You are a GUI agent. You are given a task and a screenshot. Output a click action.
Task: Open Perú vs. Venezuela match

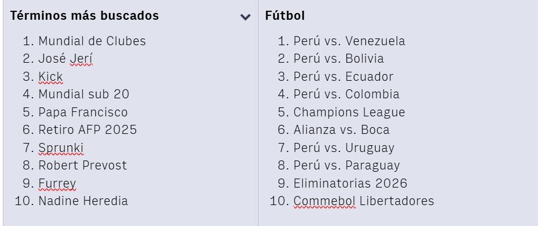click(x=349, y=41)
